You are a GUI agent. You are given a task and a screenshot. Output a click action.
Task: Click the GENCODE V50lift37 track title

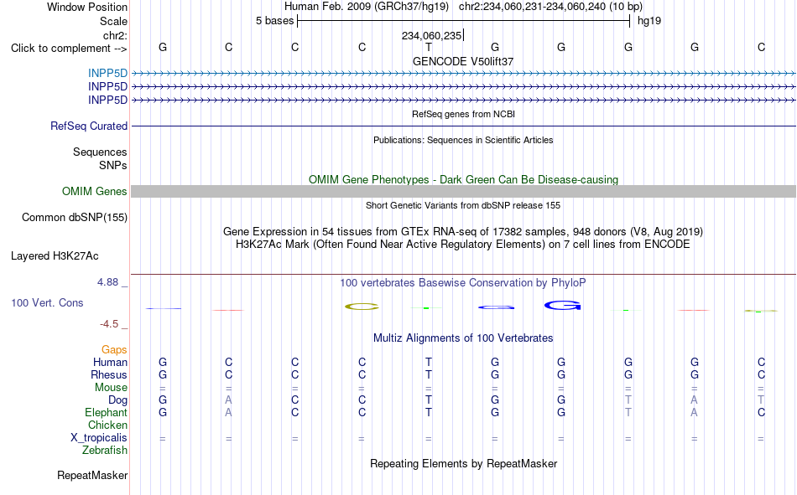pyautogui.click(x=463, y=61)
